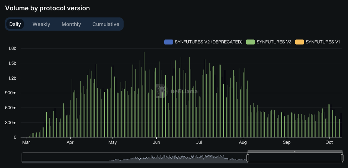Switch to the Weekly view
This screenshot has height=168, width=348.
[x=41, y=24]
